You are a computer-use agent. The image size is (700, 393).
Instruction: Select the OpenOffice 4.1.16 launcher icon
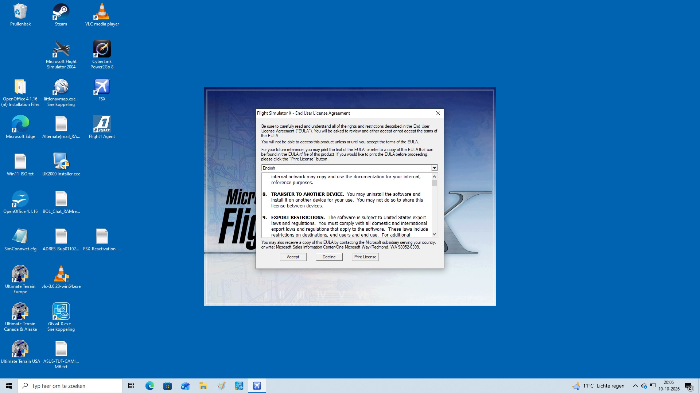20,202
